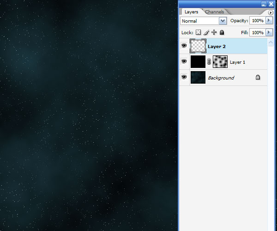Click the Opacity value field
Screen dimensions: 277x231
tap(258, 21)
